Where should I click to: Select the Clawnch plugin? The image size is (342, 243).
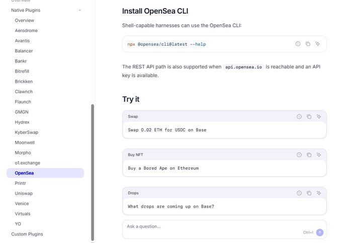(24, 92)
